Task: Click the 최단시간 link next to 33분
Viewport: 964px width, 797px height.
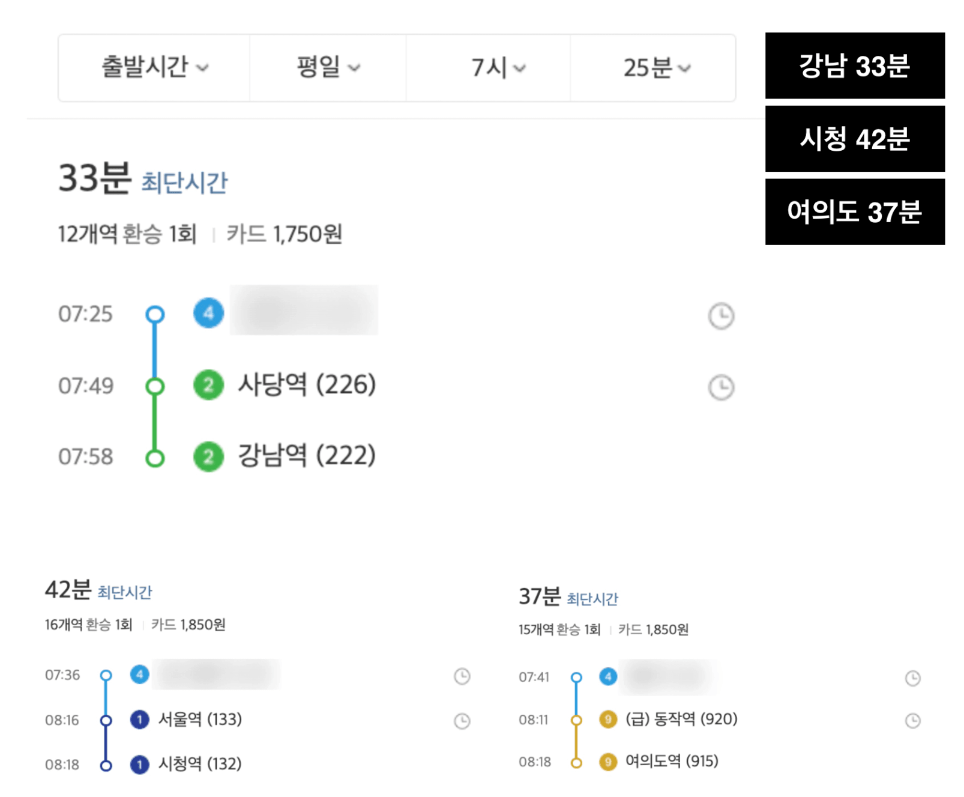Action: 184,182
